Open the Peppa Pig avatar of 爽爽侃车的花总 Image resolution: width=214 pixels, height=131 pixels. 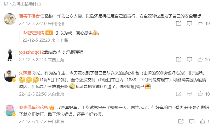10,110
